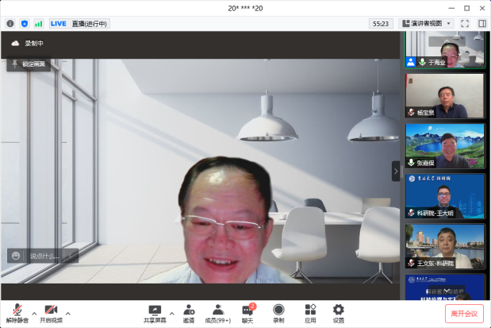Collapse the participant thumbnail strip arrow
The height and width of the screenshot is (328, 491).
click(x=396, y=172)
